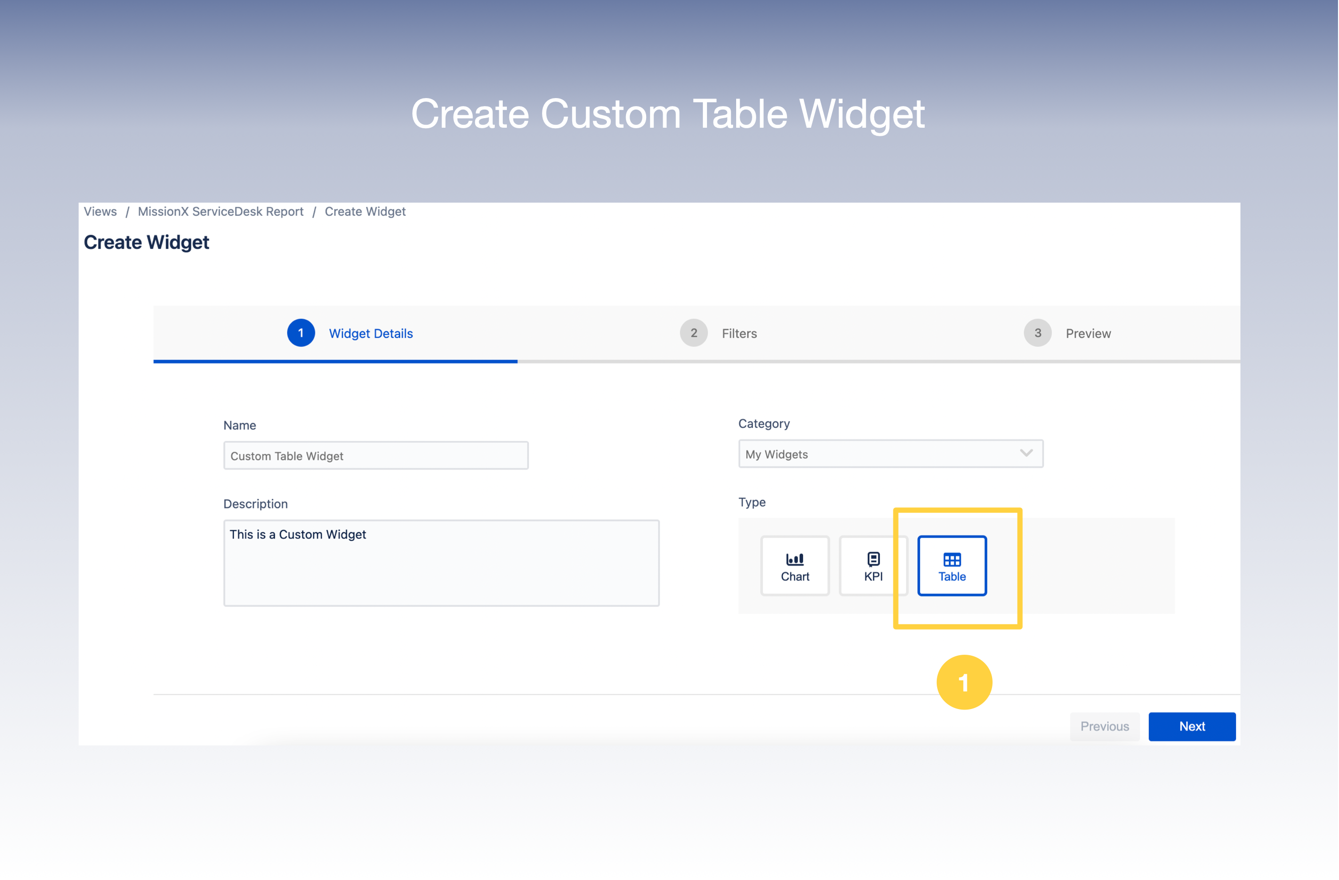Select Table as the widget type
This screenshot has width=1339, height=880.
951,566
